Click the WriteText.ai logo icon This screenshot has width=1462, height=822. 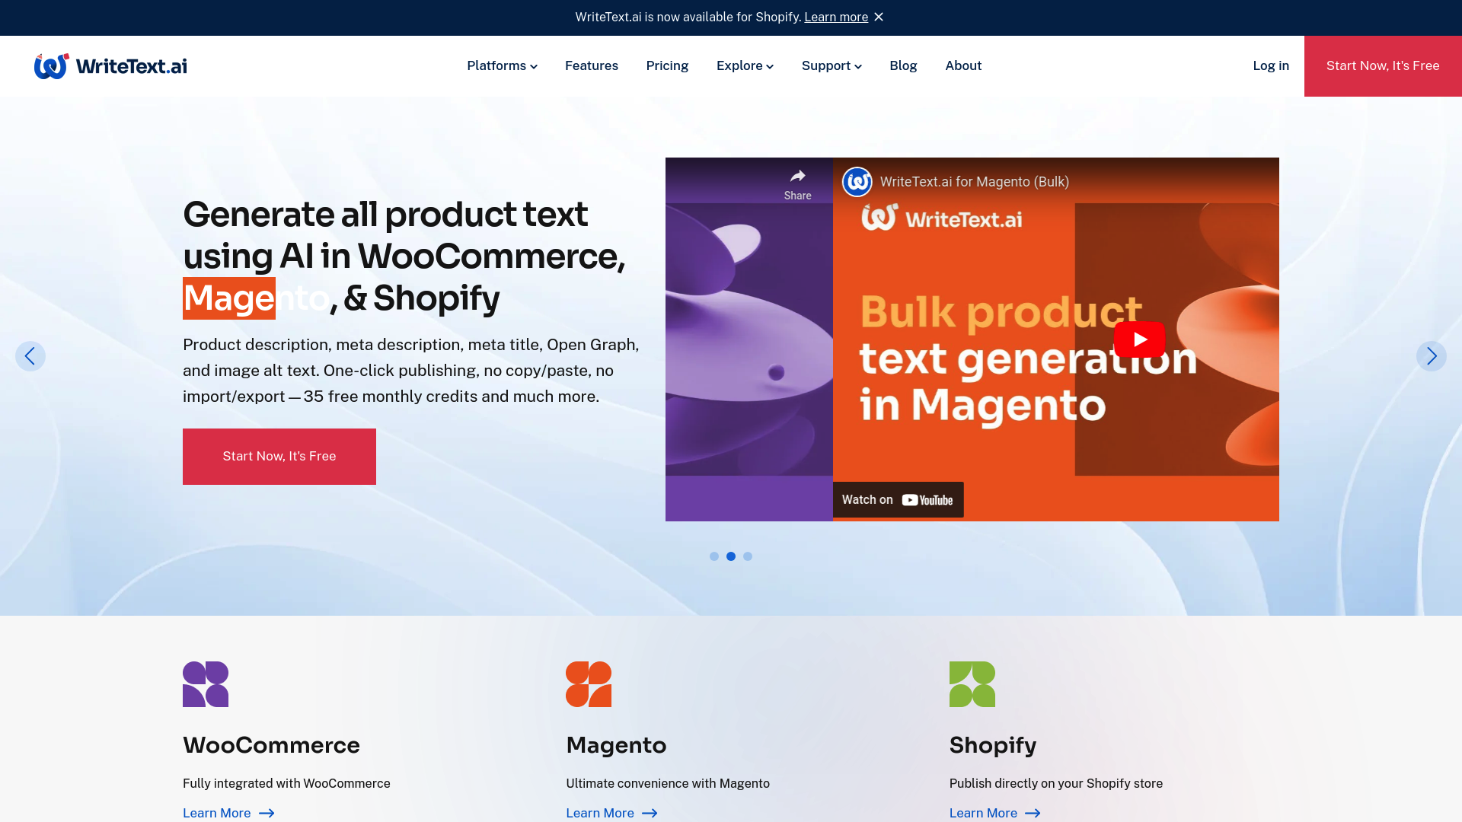[x=50, y=66]
